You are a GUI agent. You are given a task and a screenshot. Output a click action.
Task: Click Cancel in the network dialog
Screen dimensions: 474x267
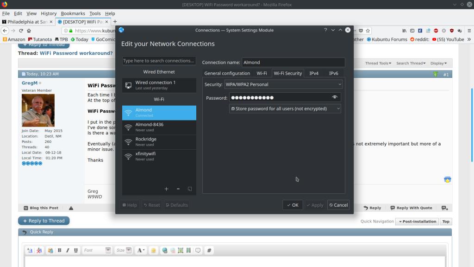[x=338, y=205]
